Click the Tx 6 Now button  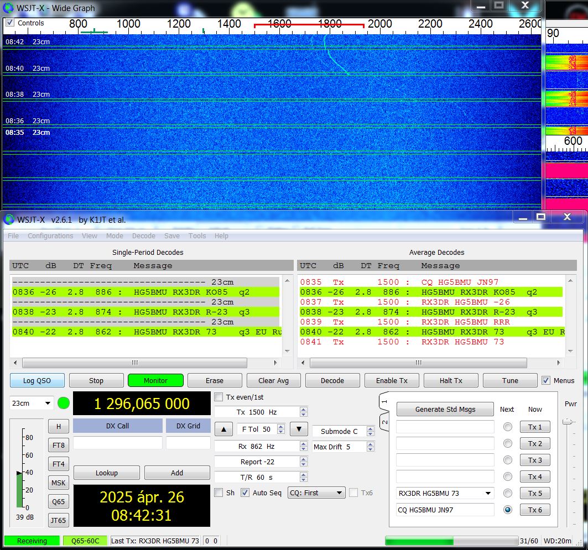535,510
